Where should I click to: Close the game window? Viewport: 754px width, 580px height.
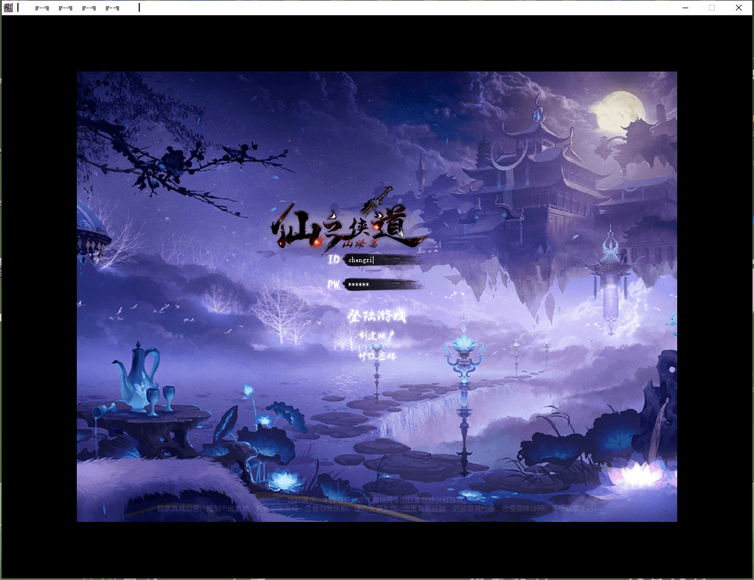[739, 8]
